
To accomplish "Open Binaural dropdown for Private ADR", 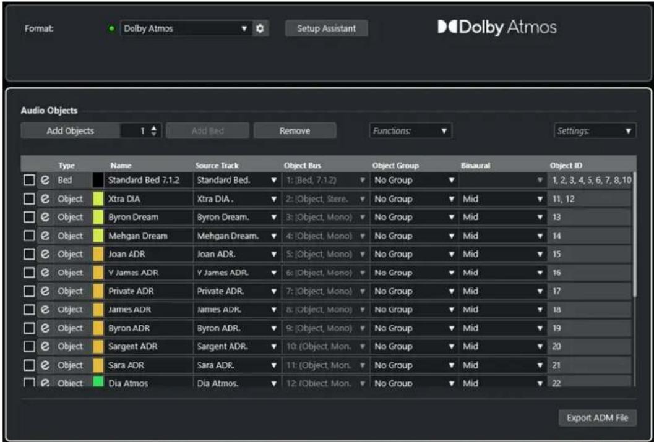I will tap(503, 291).
